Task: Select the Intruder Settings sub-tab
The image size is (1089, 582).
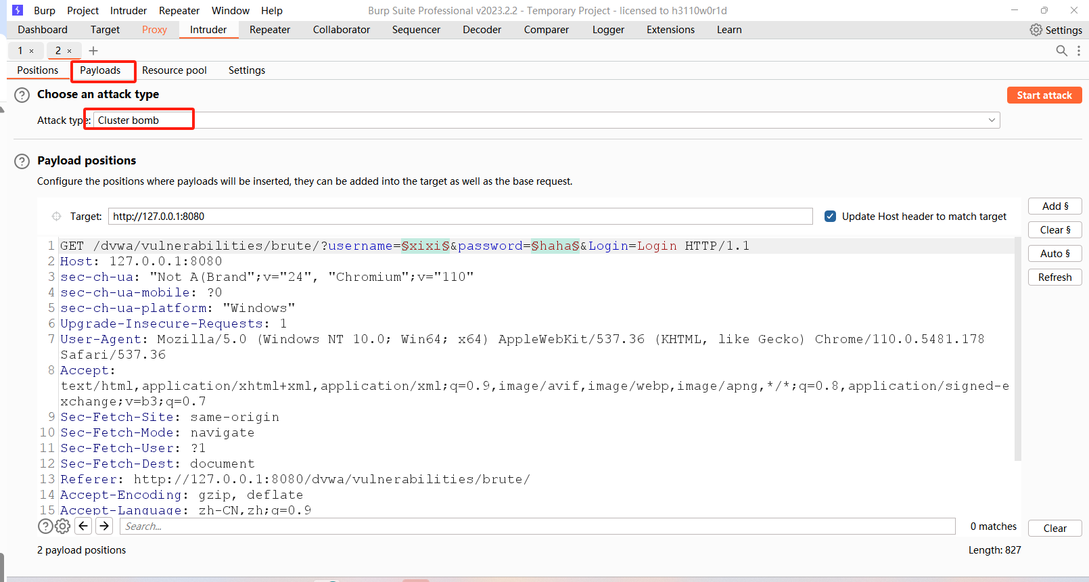Action: pos(247,70)
